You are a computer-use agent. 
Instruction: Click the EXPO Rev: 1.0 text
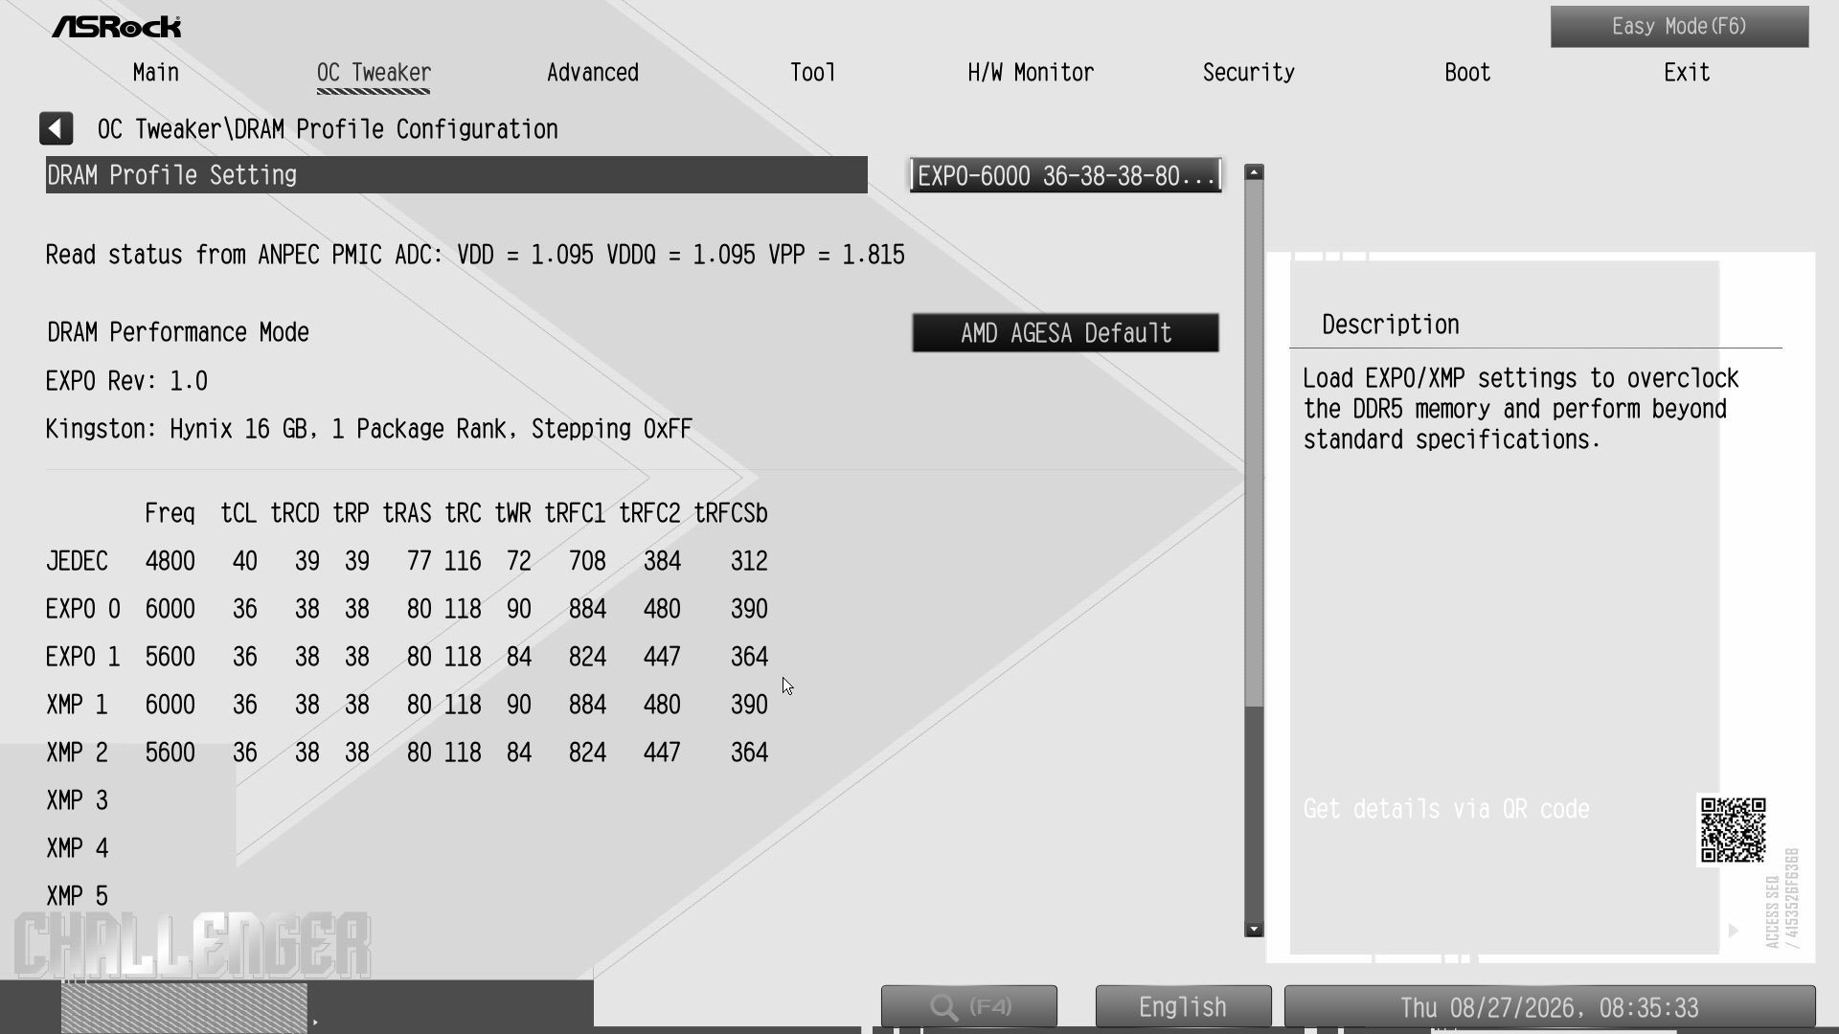[126, 381]
